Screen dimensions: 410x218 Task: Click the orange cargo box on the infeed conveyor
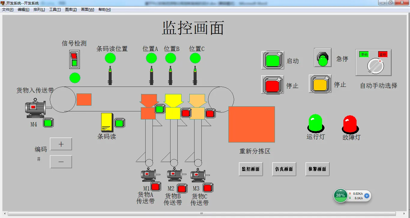tap(84, 99)
